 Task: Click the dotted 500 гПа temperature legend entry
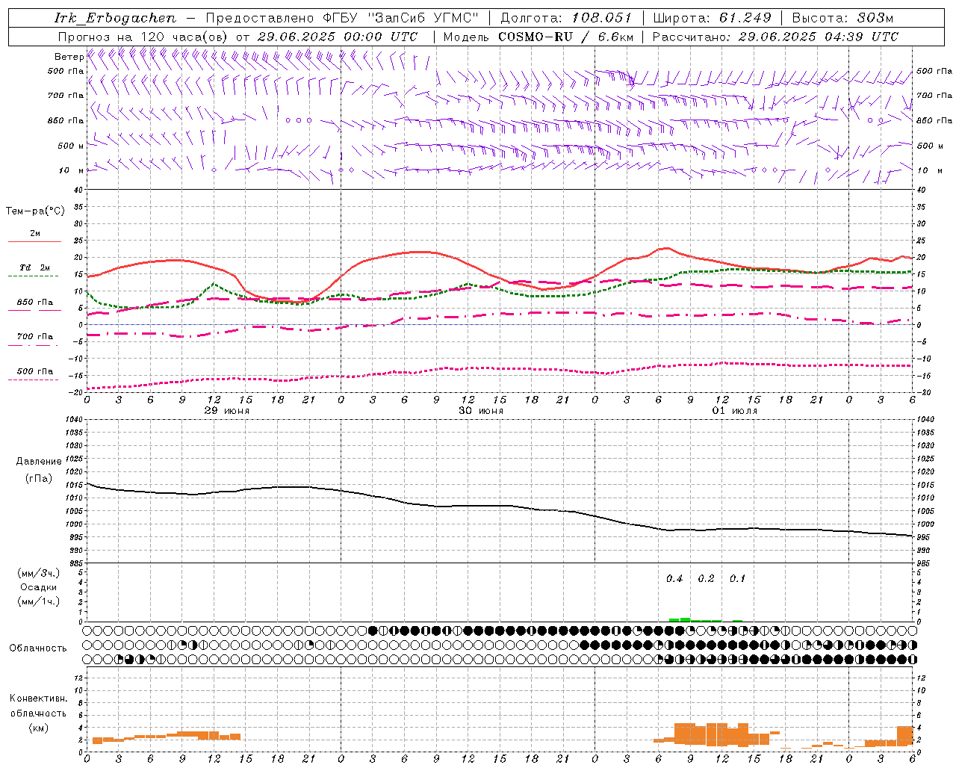point(34,371)
